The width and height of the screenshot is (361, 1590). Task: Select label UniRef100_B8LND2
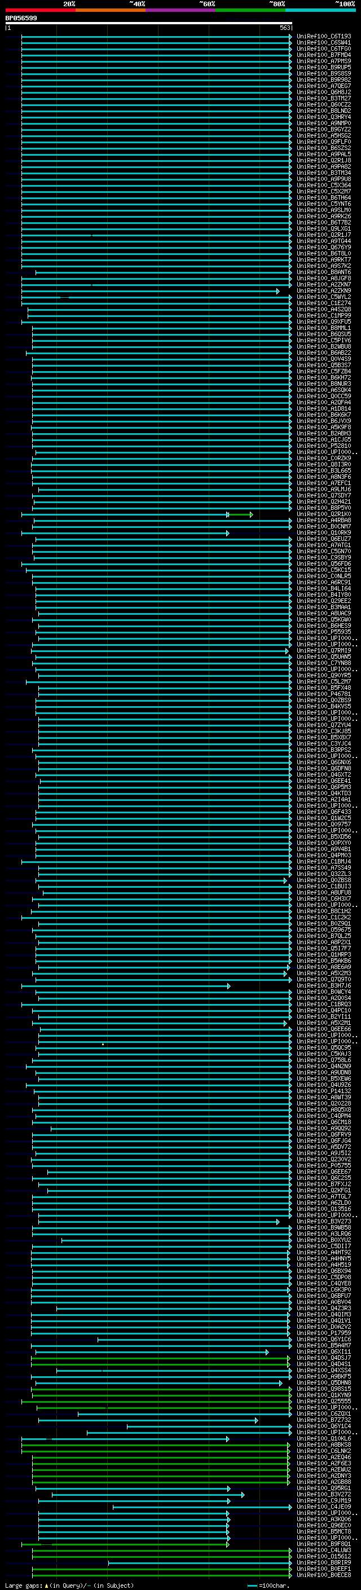[323, 111]
